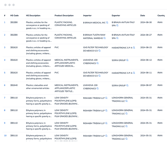Click search icon after LIVANOVA 100 CYBERONICS in row 4
The height and width of the screenshot is (144, 167).
pyautogui.click(x=98, y=63)
